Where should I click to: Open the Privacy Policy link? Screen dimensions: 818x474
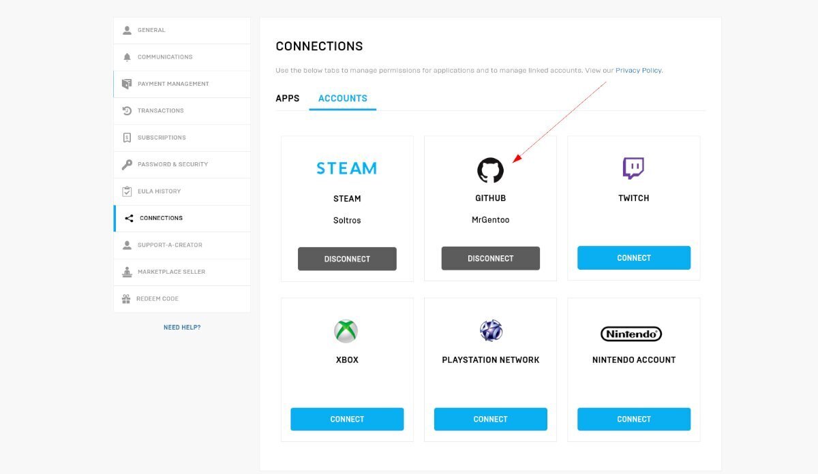tap(638, 70)
